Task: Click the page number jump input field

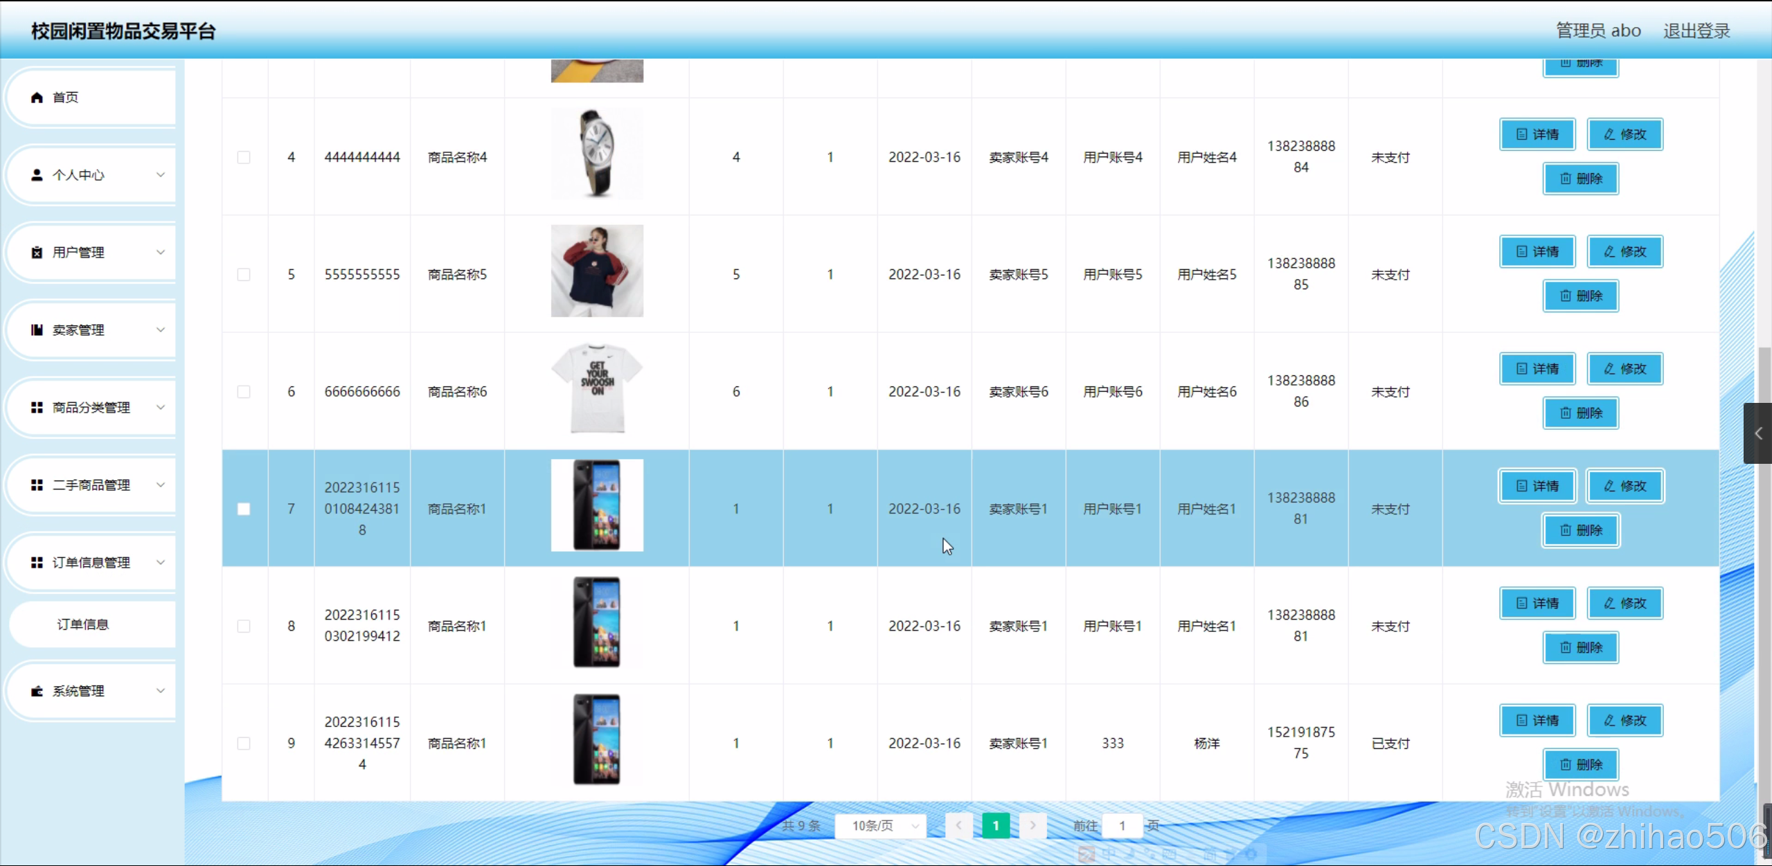Action: pyautogui.click(x=1122, y=825)
